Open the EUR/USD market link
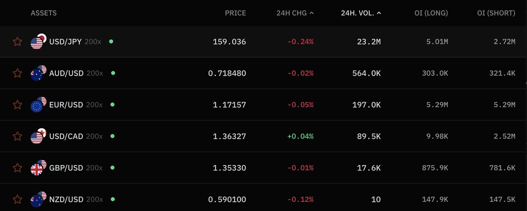527x211 pixels. [66, 105]
